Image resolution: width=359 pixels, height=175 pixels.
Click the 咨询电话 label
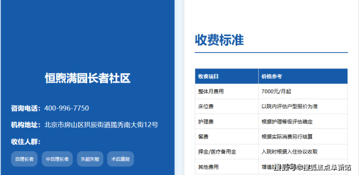pos(26,108)
